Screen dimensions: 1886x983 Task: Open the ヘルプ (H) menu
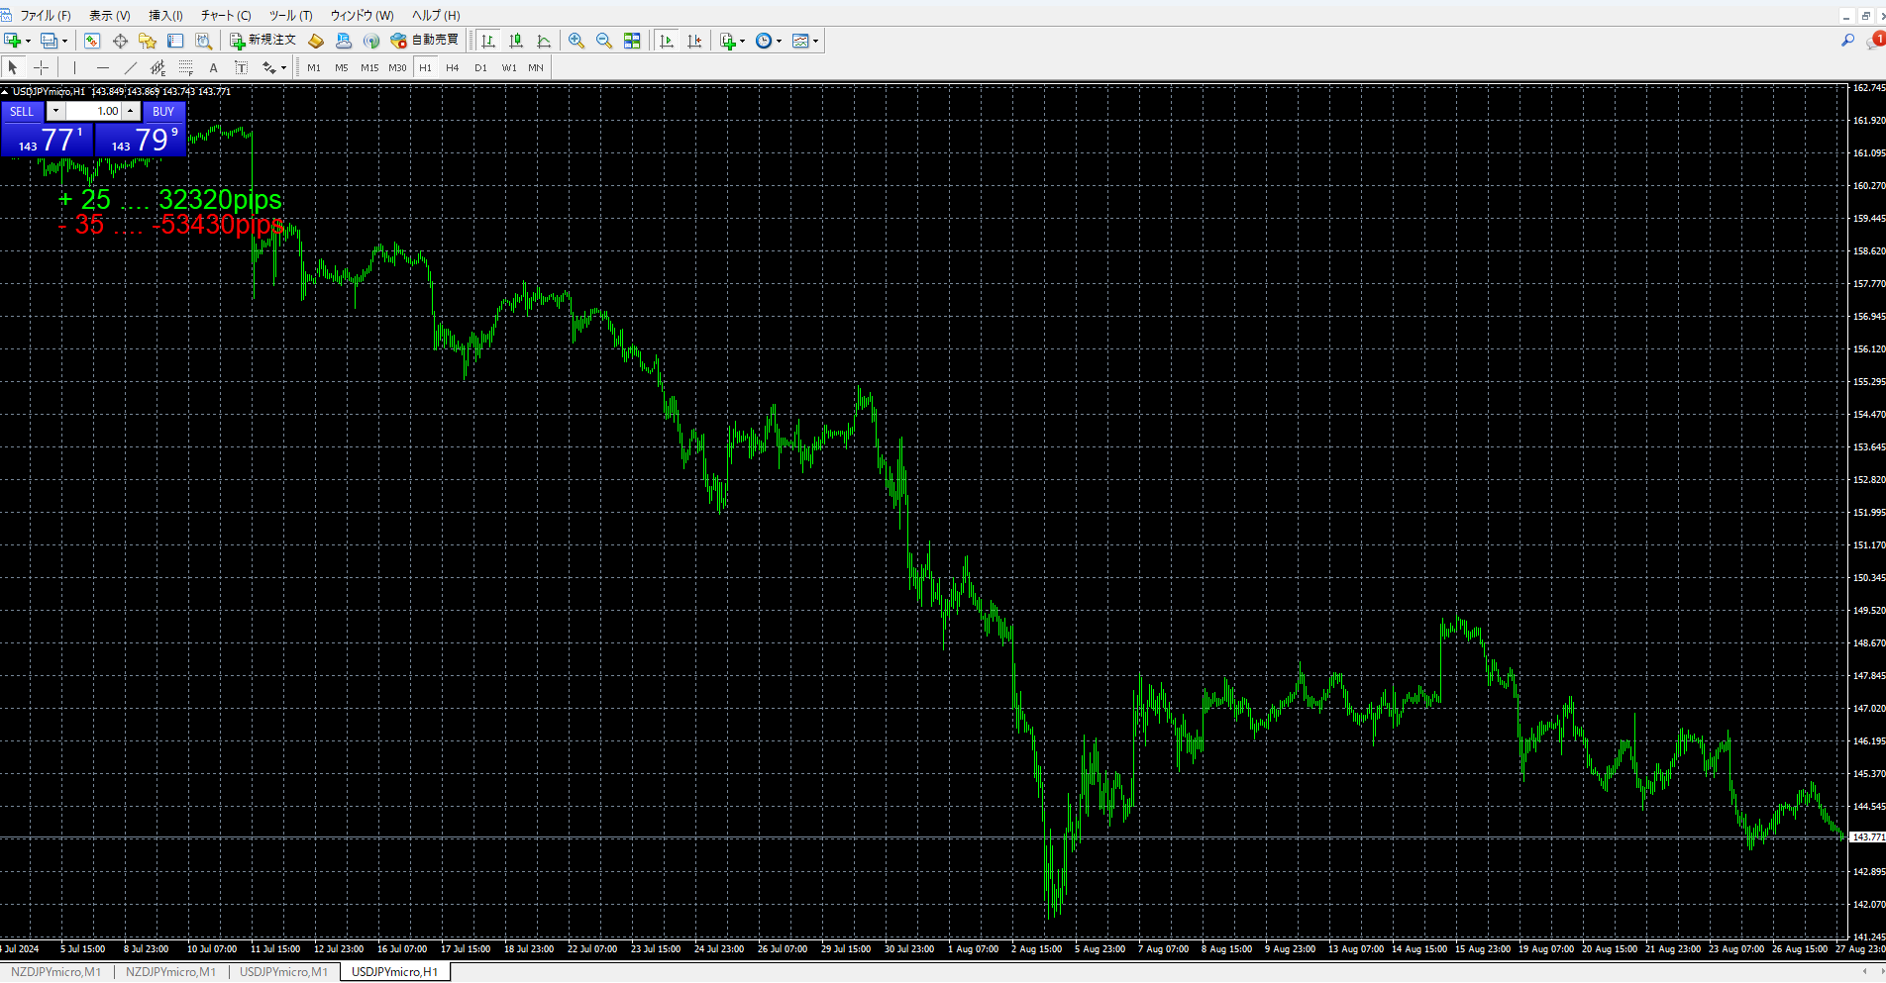[x=436, y=16]
